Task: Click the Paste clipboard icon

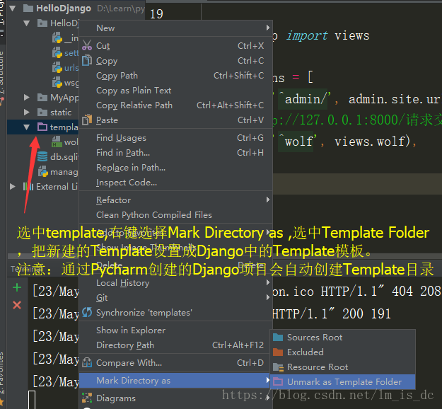Action: coord(87,120)
